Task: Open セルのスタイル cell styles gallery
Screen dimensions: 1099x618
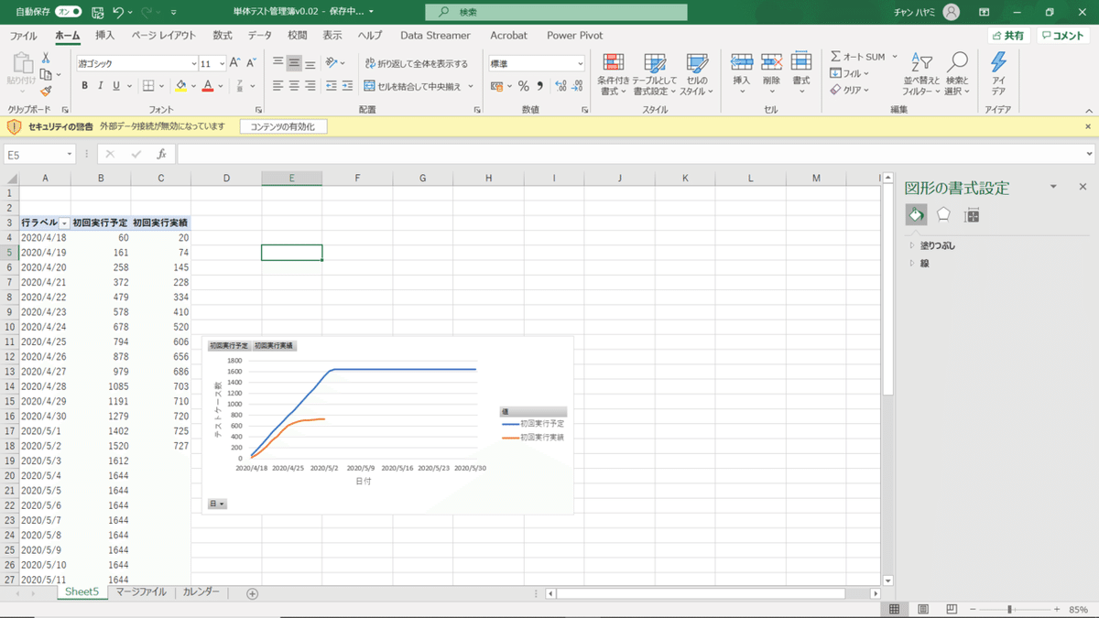Action: click(697, 74)
